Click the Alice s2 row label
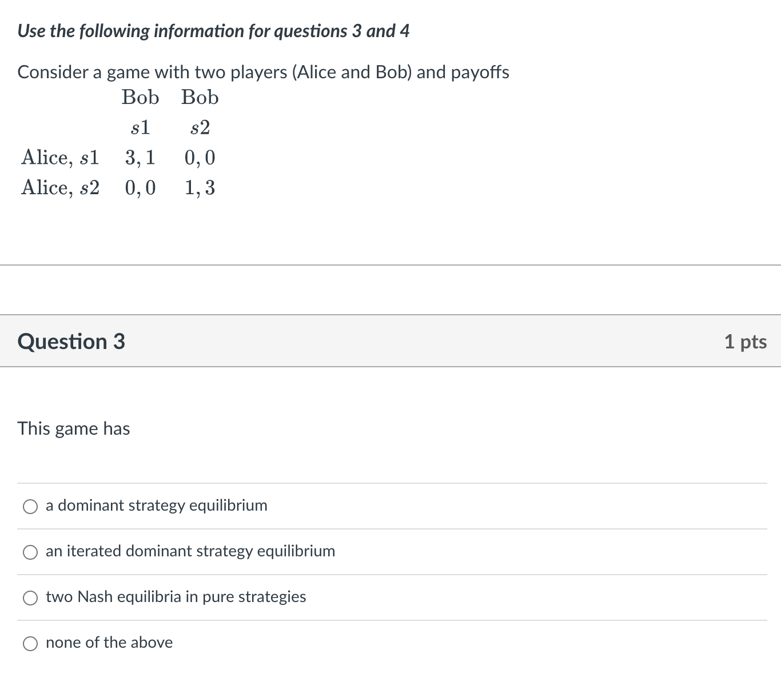 pyautogui.click(x=60, y=187)
